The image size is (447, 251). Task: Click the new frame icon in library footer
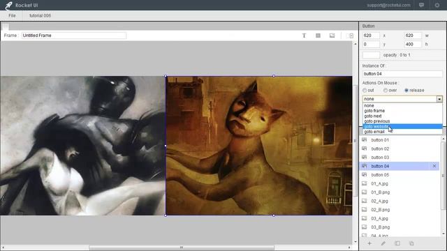(397, 243)
